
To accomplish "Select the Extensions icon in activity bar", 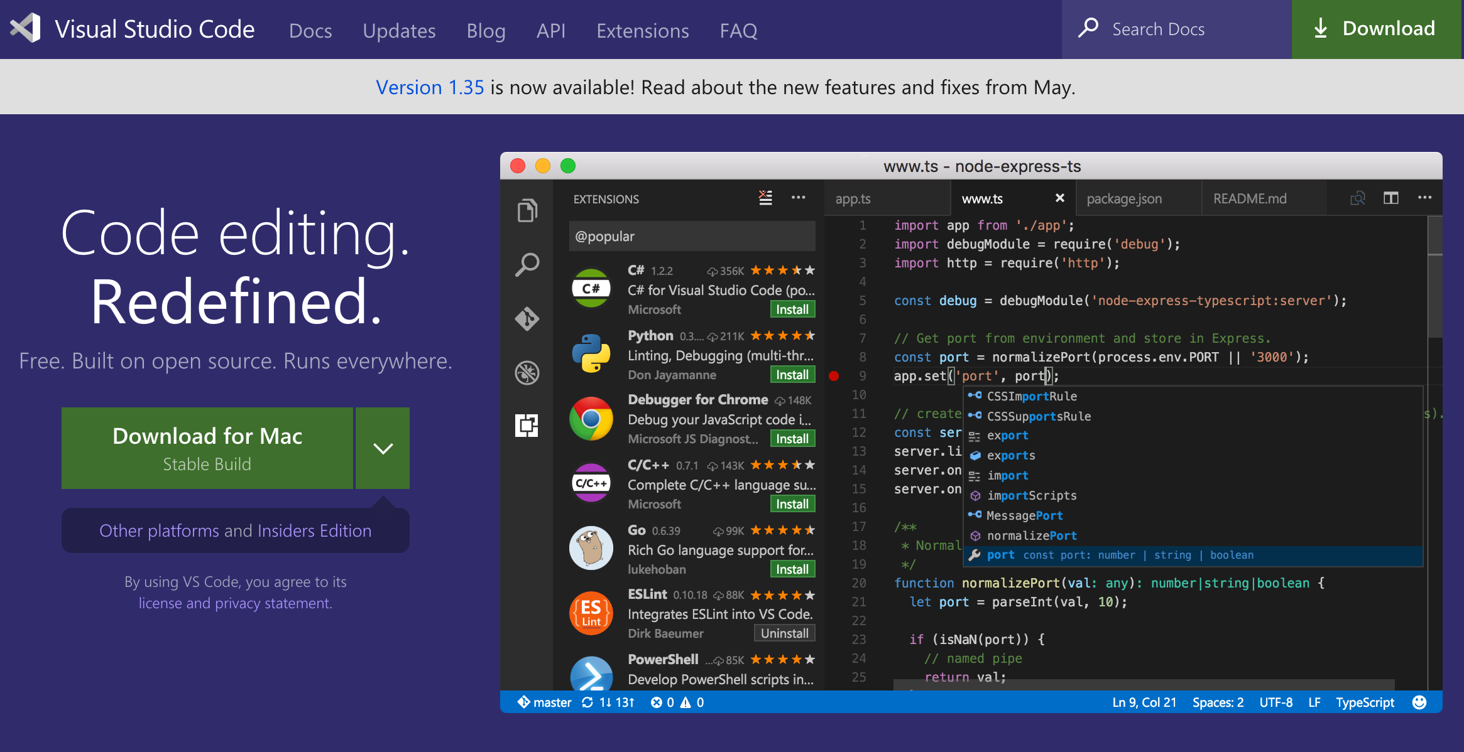I will pos(527,426).
